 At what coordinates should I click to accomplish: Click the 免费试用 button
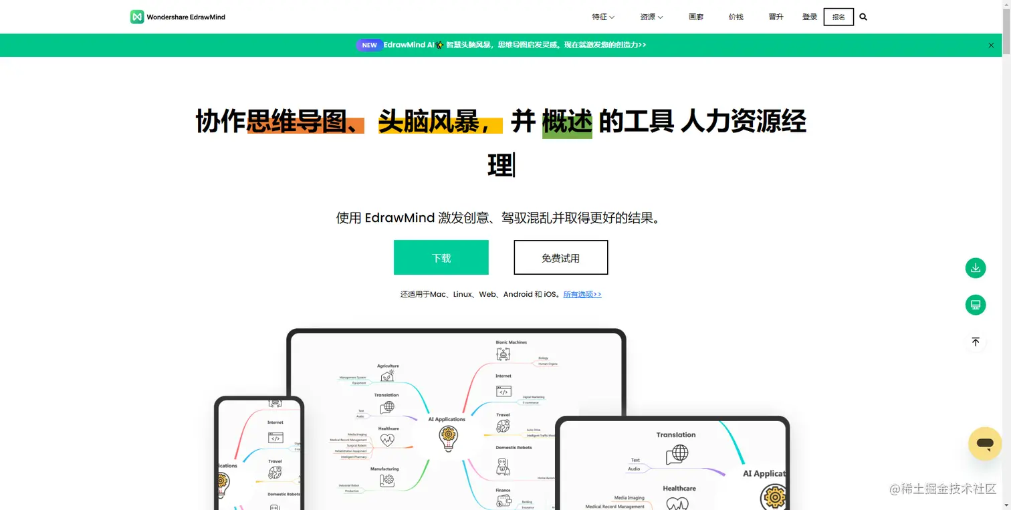coord(561,257)
